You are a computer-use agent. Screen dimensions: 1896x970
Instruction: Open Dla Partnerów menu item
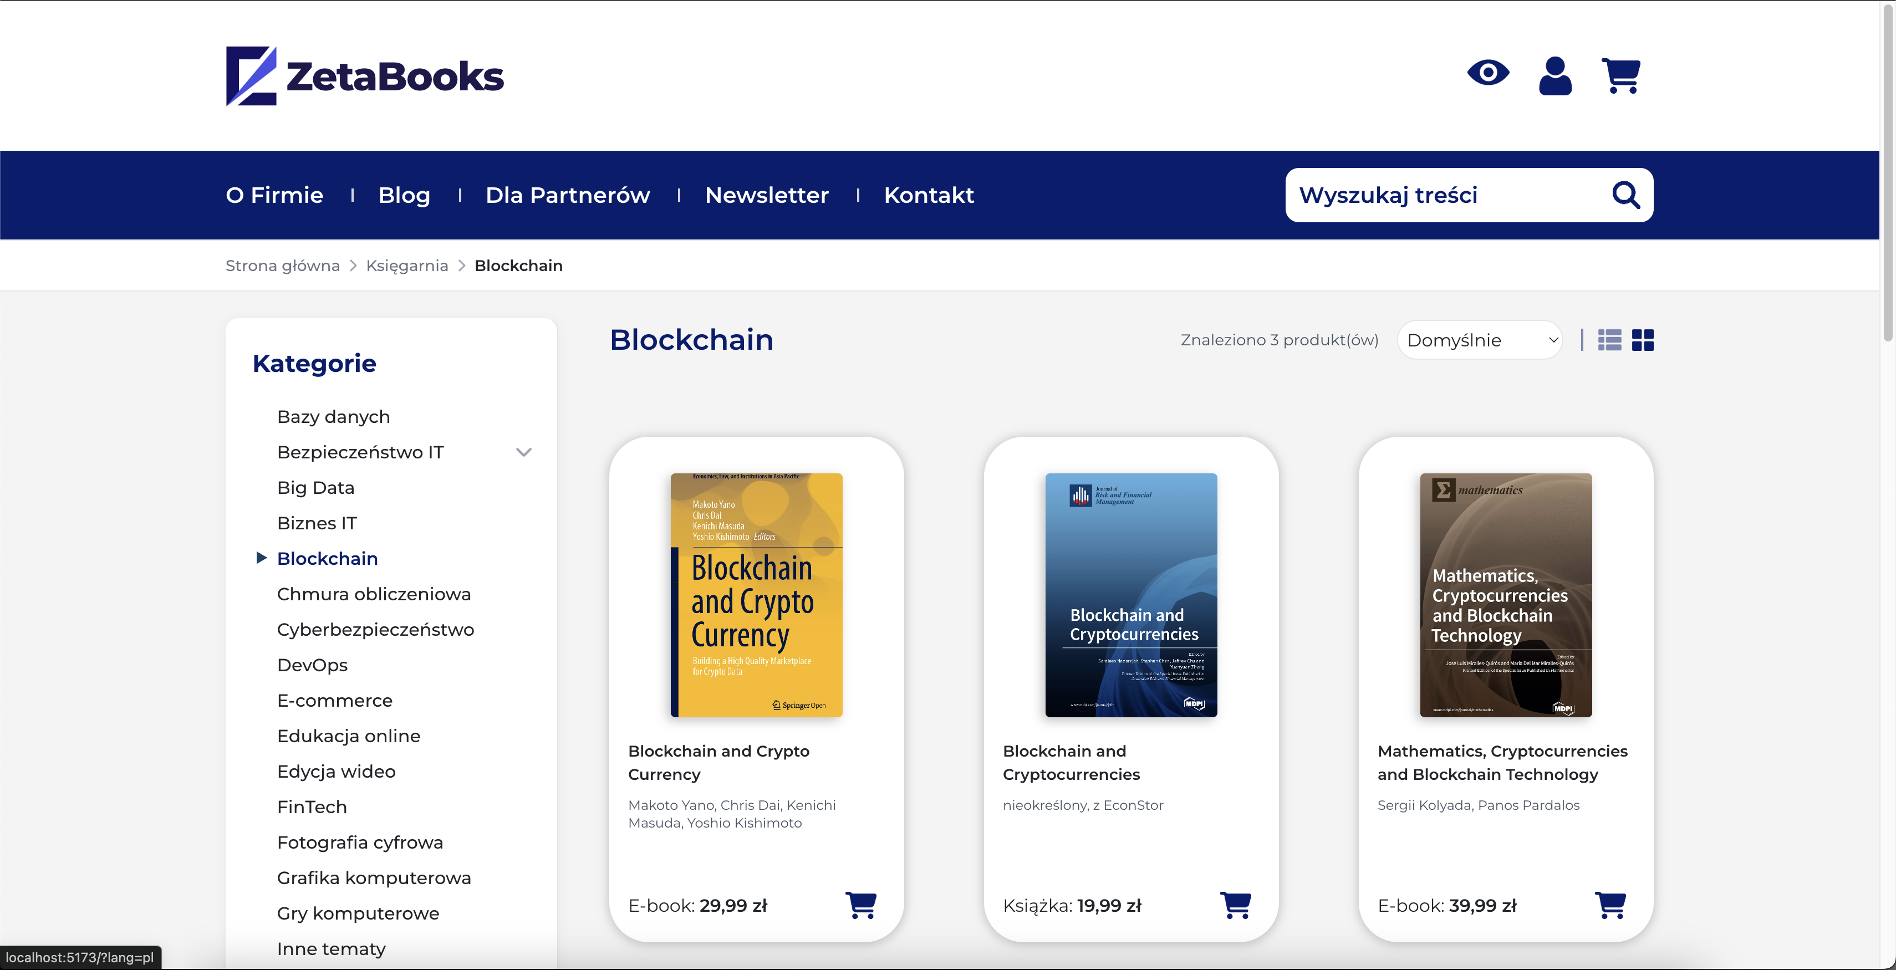coord(568,195)
